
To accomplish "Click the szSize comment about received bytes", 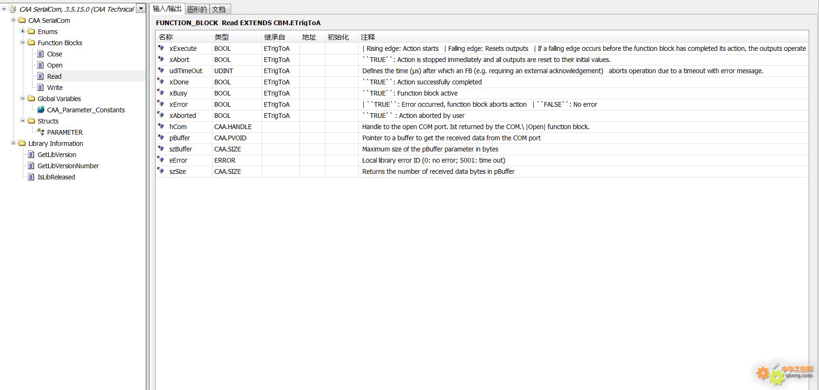I will click(x=438, y=171).
